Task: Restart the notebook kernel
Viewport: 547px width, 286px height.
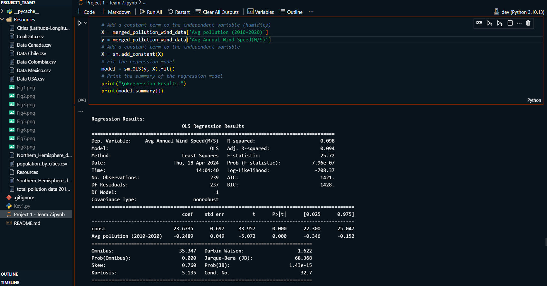Action: (x=179, y=12)
